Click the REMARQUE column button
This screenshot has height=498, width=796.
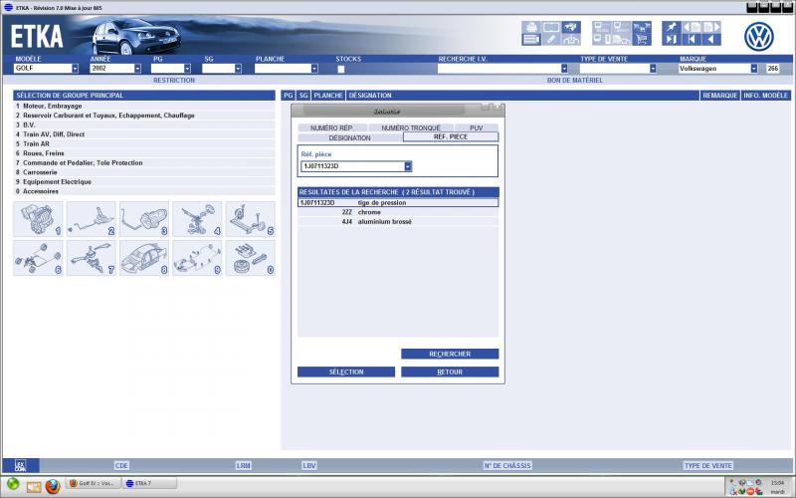point(719,95)
